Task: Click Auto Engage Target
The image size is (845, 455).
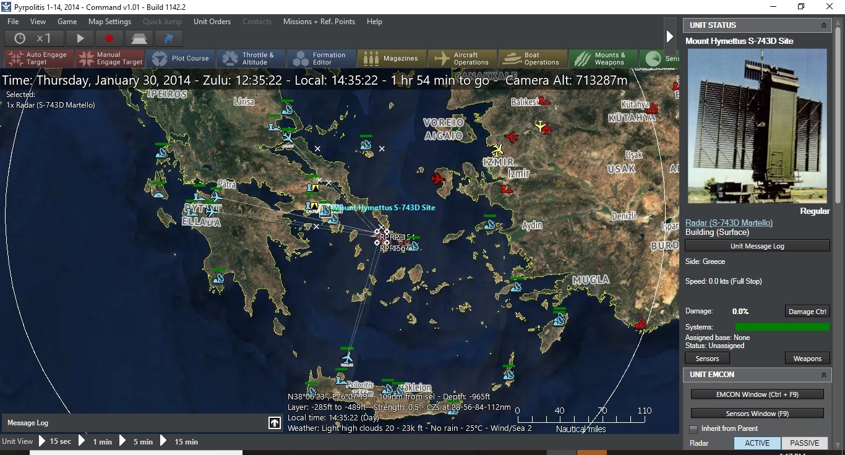Action: [x=39, y=59]
